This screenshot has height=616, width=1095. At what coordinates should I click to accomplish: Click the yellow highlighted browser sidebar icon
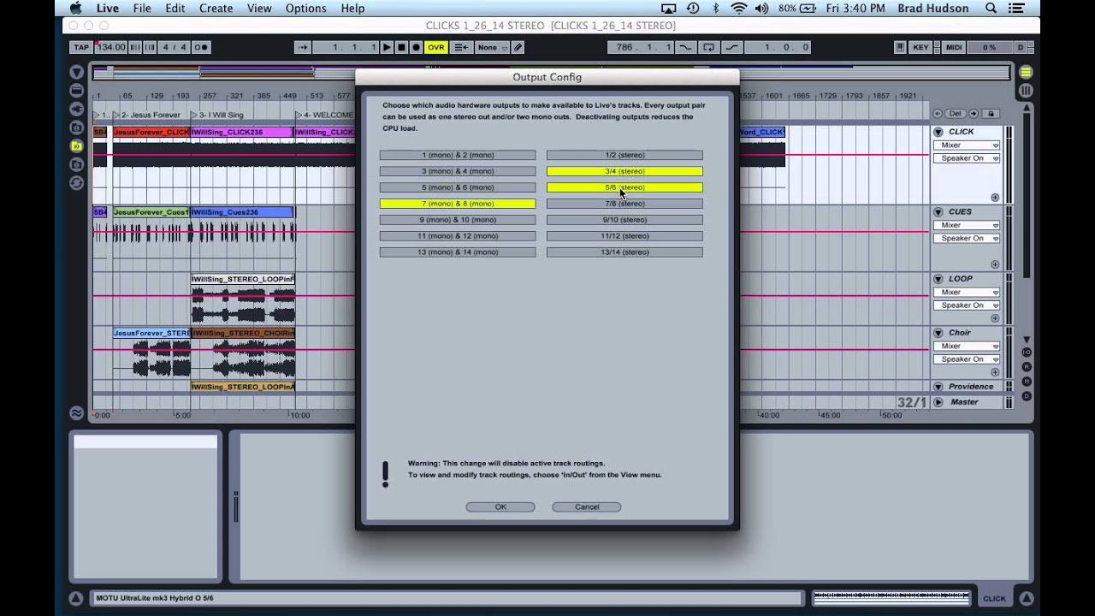tap(76, 146)
